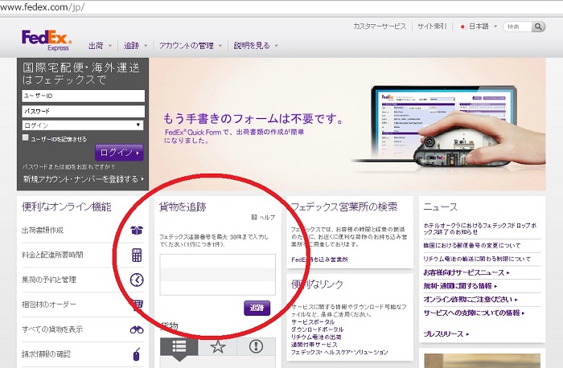Click the purple ログイン button
The width and height of the screenshot is (563, 368).
119,153
